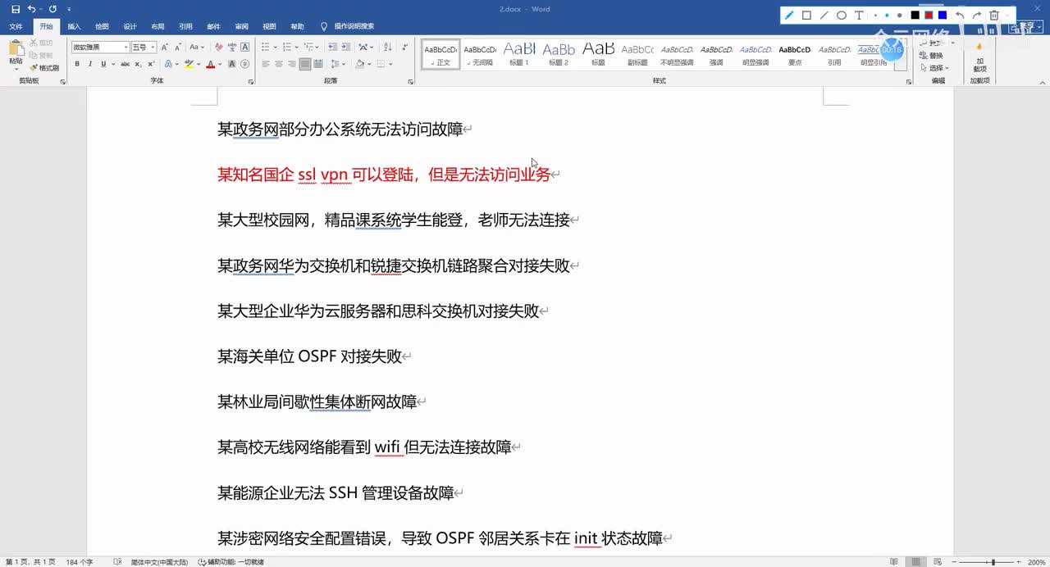This screenshot has height=567, width=1050.
Task: Open the 选择 (Select) dropdown
Action: click(x=935, y=68)
